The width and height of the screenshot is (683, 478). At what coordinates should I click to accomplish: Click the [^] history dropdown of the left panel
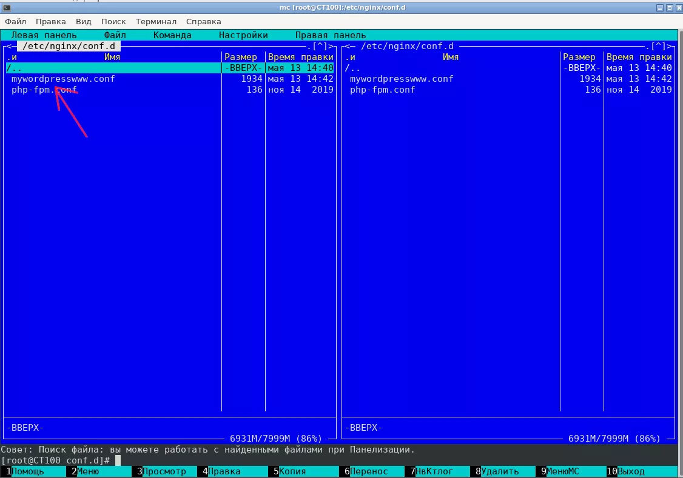click(x=320, y=46)
